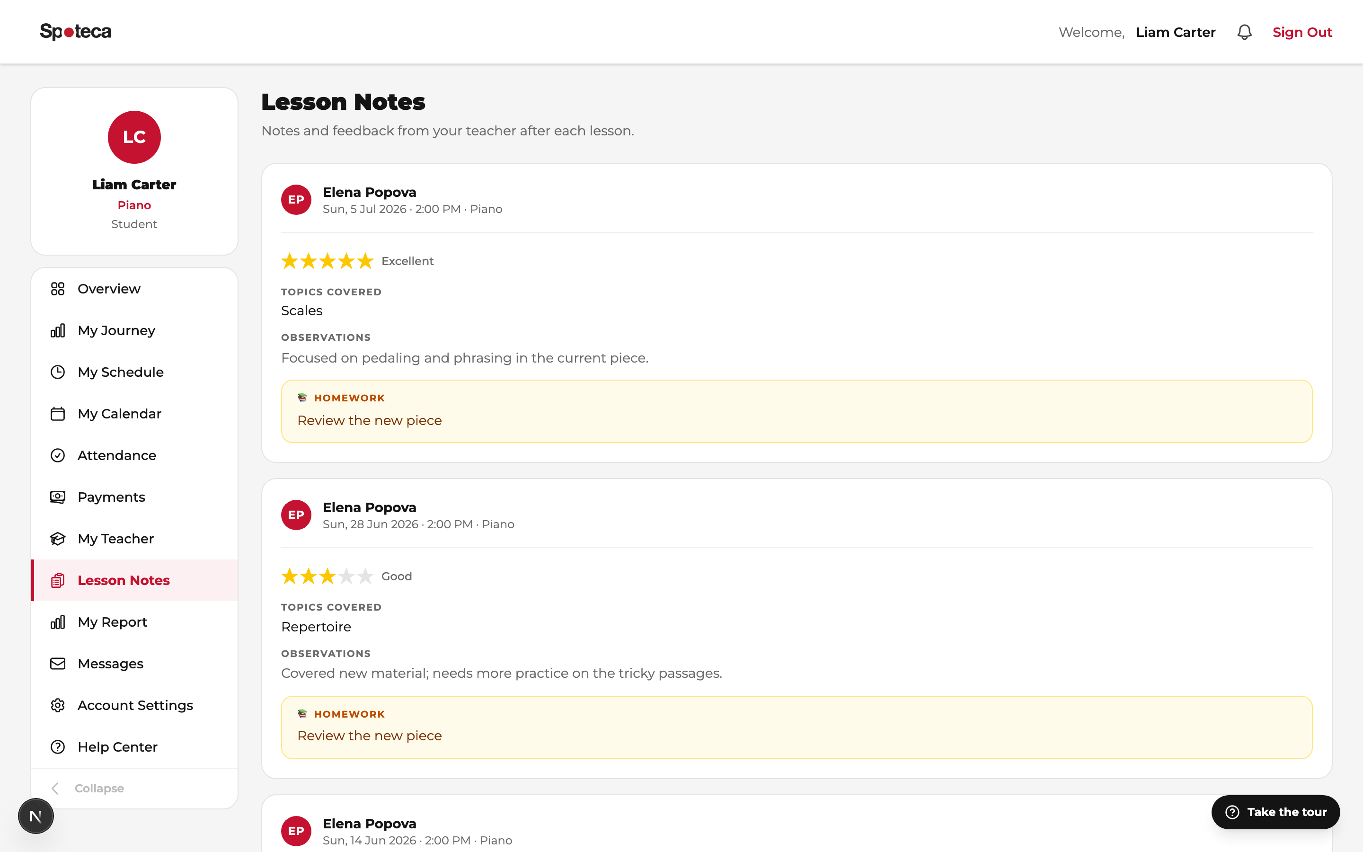The width and height of the screenshot is (1363, 852).
Task: Collapse the sidebar with the chevron
Action: point(55,788)
